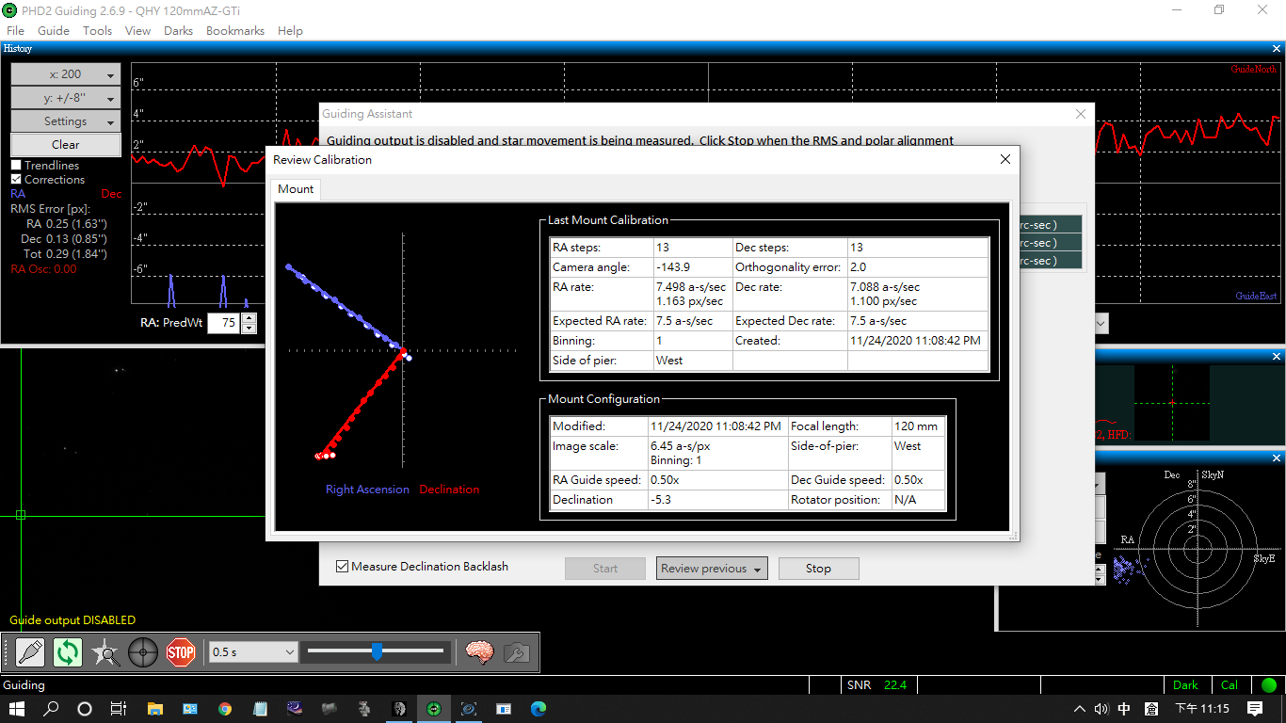Toggle the Trendlines checkbox

[x=16, y=166]
